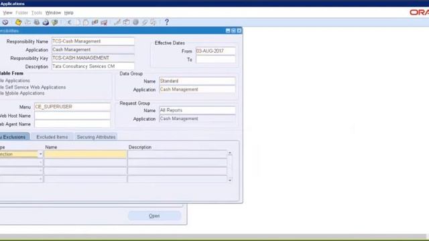Click the Description cell in first exclusions row
This screenshot has width=429, height=241.
coord(177,155)
